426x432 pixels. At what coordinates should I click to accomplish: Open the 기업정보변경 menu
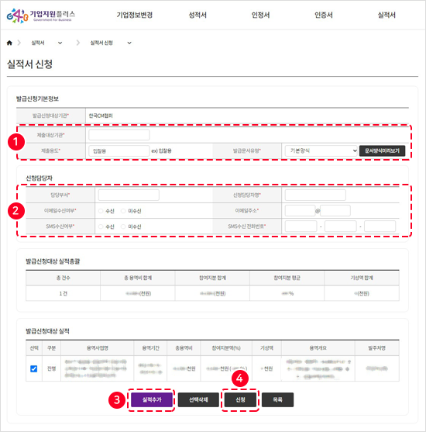(135, 15)
